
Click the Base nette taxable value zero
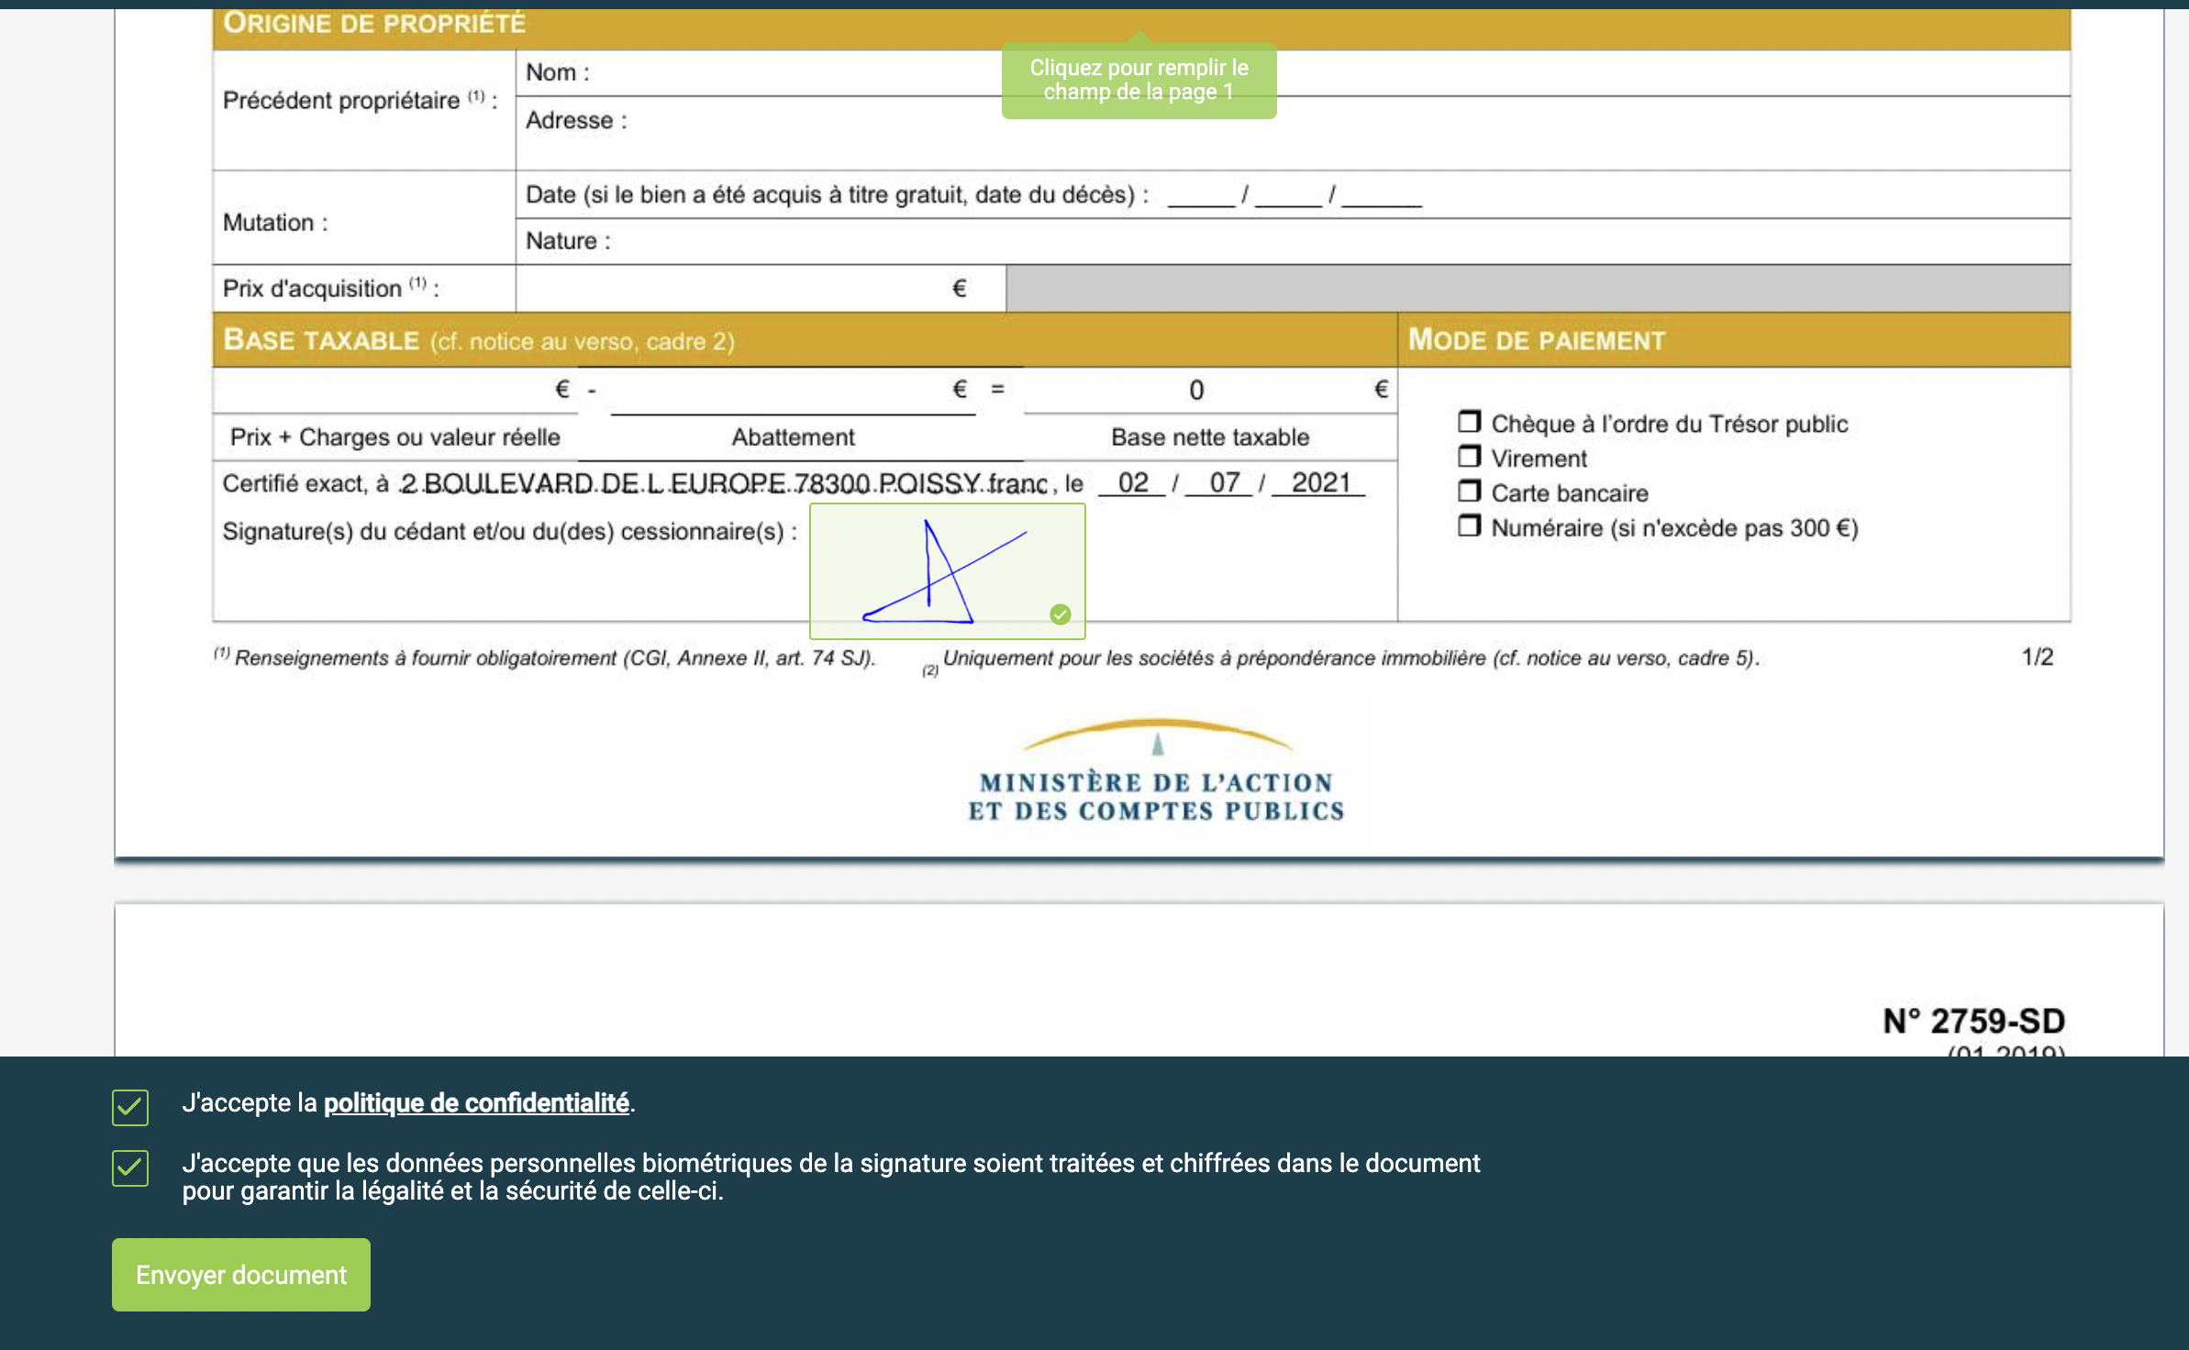[x=1195, y=390]
